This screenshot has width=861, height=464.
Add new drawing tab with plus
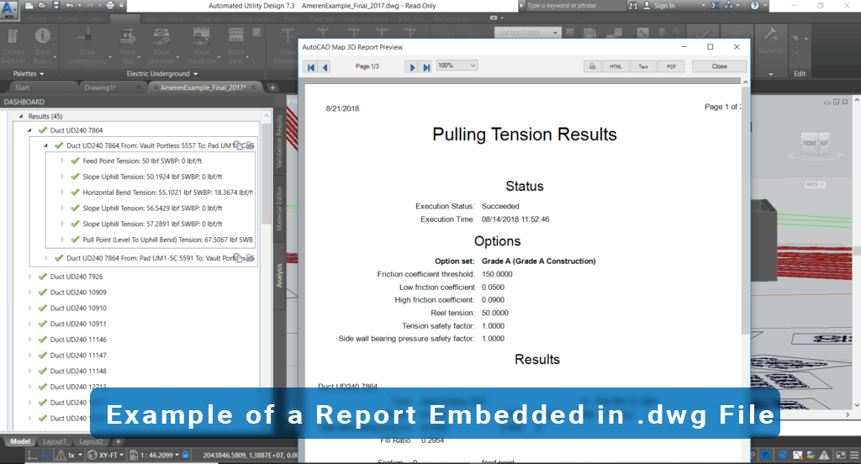pos(272,87)
